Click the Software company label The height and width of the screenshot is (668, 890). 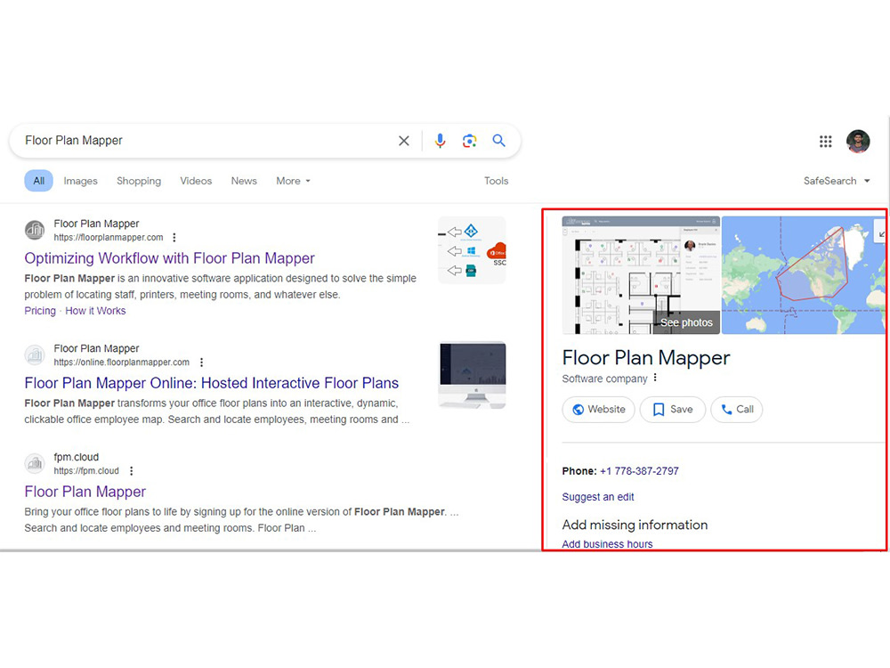click(604, 379)
